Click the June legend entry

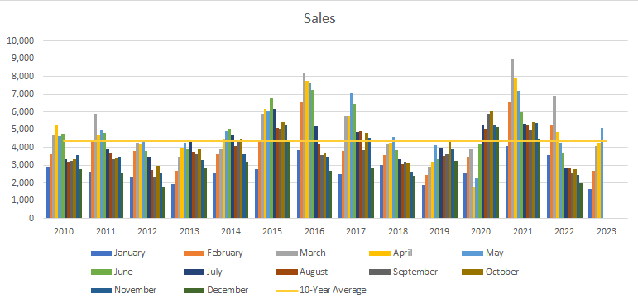point(112,272)
